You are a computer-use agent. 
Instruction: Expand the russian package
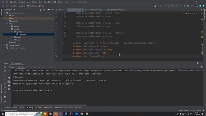tap(12, 40)
